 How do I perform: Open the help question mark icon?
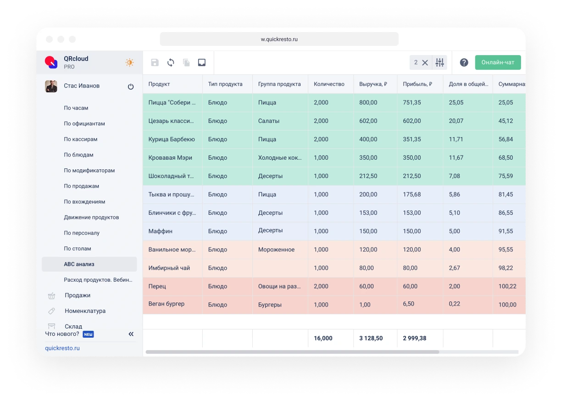pyautogui.click(x=464, y=62)
